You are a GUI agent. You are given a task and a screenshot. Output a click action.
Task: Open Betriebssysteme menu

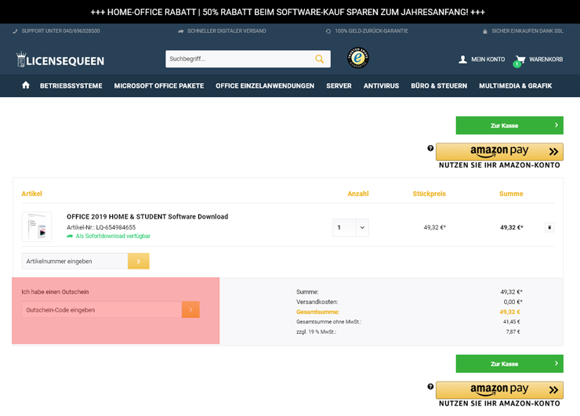(x=71, y=86)
